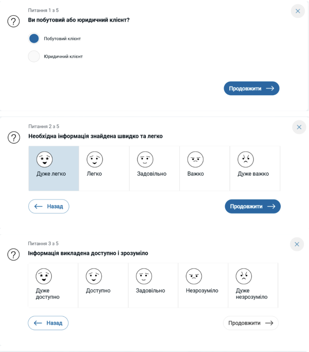
Task: Go back with Назад in question 2
Action: (49, 206)
